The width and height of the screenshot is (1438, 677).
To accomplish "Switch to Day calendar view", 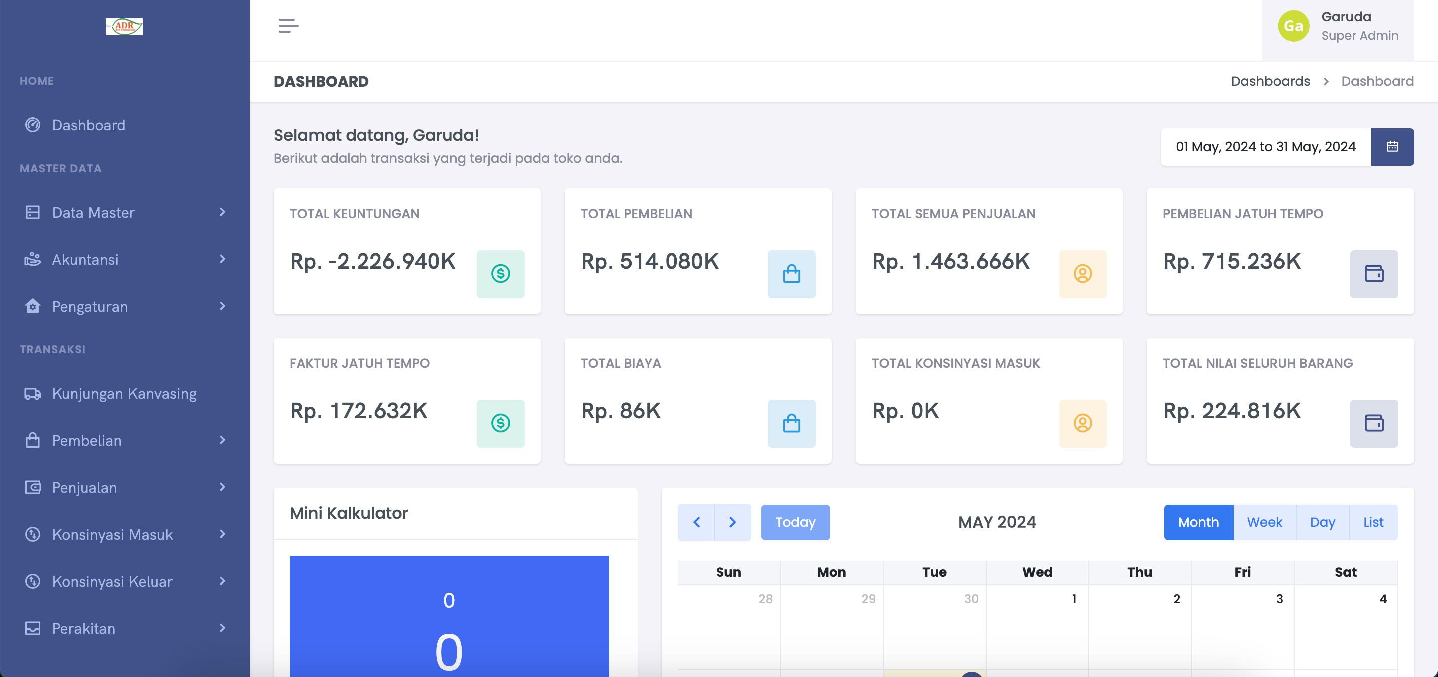I will (1322, 522).
